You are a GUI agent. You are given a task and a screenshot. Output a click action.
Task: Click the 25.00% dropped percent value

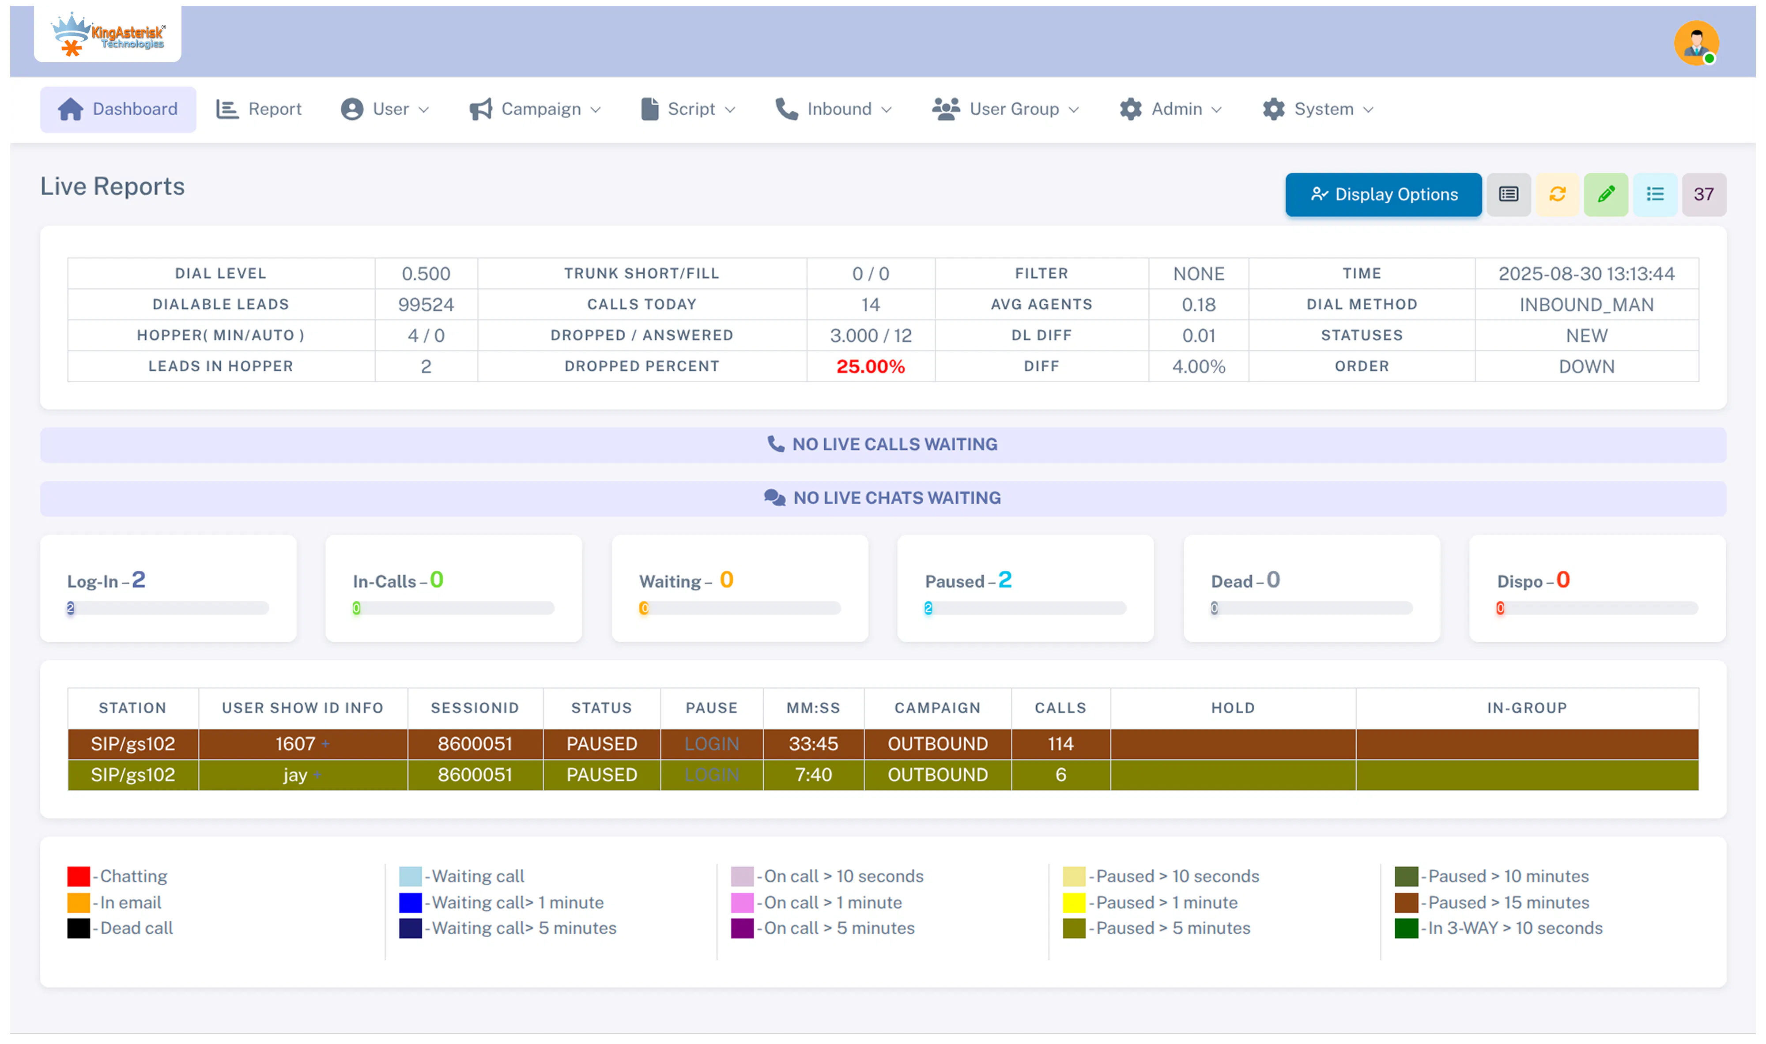[x=870, y=366]
